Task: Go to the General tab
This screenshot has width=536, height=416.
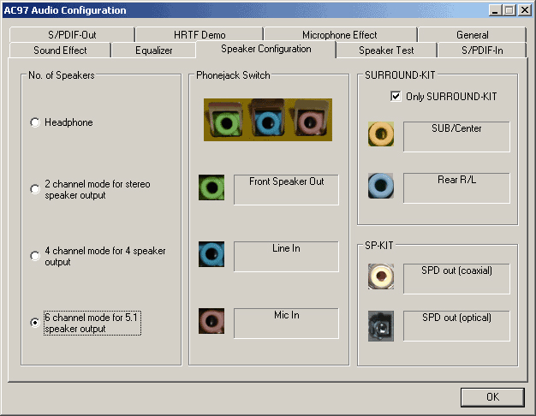Action: tap(473, 35)
